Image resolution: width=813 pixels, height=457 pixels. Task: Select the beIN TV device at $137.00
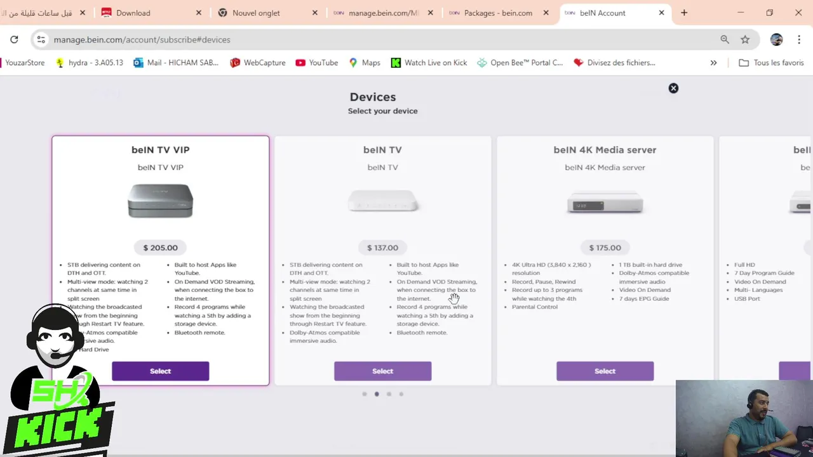pos(382,371)
